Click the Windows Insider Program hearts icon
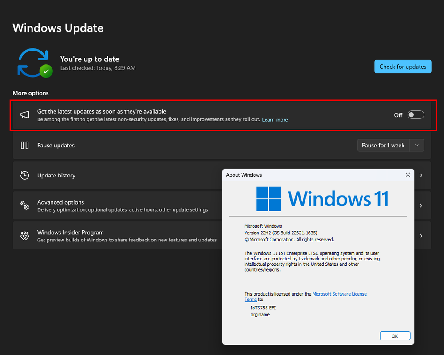The image size is (444, 355). coord(24,236)
